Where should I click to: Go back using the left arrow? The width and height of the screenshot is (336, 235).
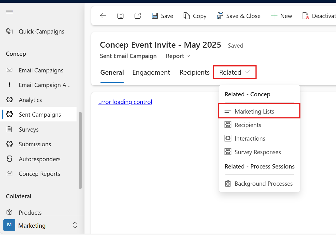pyautogui.click(x=103, y=16)
